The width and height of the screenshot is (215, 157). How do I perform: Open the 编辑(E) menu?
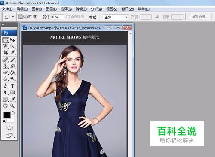tap(22, 9)
